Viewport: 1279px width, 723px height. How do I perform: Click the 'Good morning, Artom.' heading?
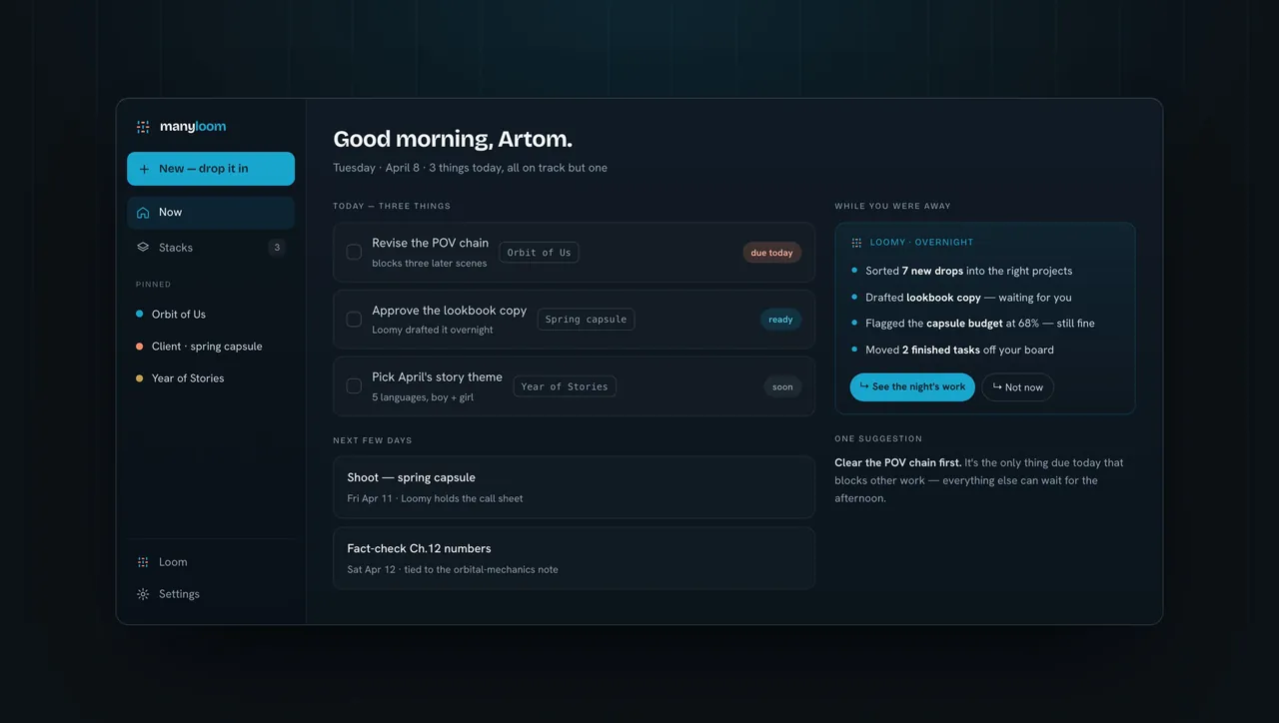point(453,140)
